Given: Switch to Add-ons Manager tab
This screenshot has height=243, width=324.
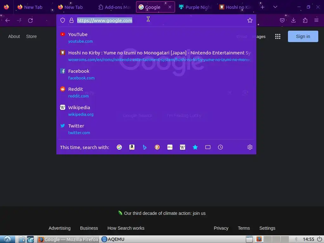Looking at the screenshot, I should (x=115, y=7).
